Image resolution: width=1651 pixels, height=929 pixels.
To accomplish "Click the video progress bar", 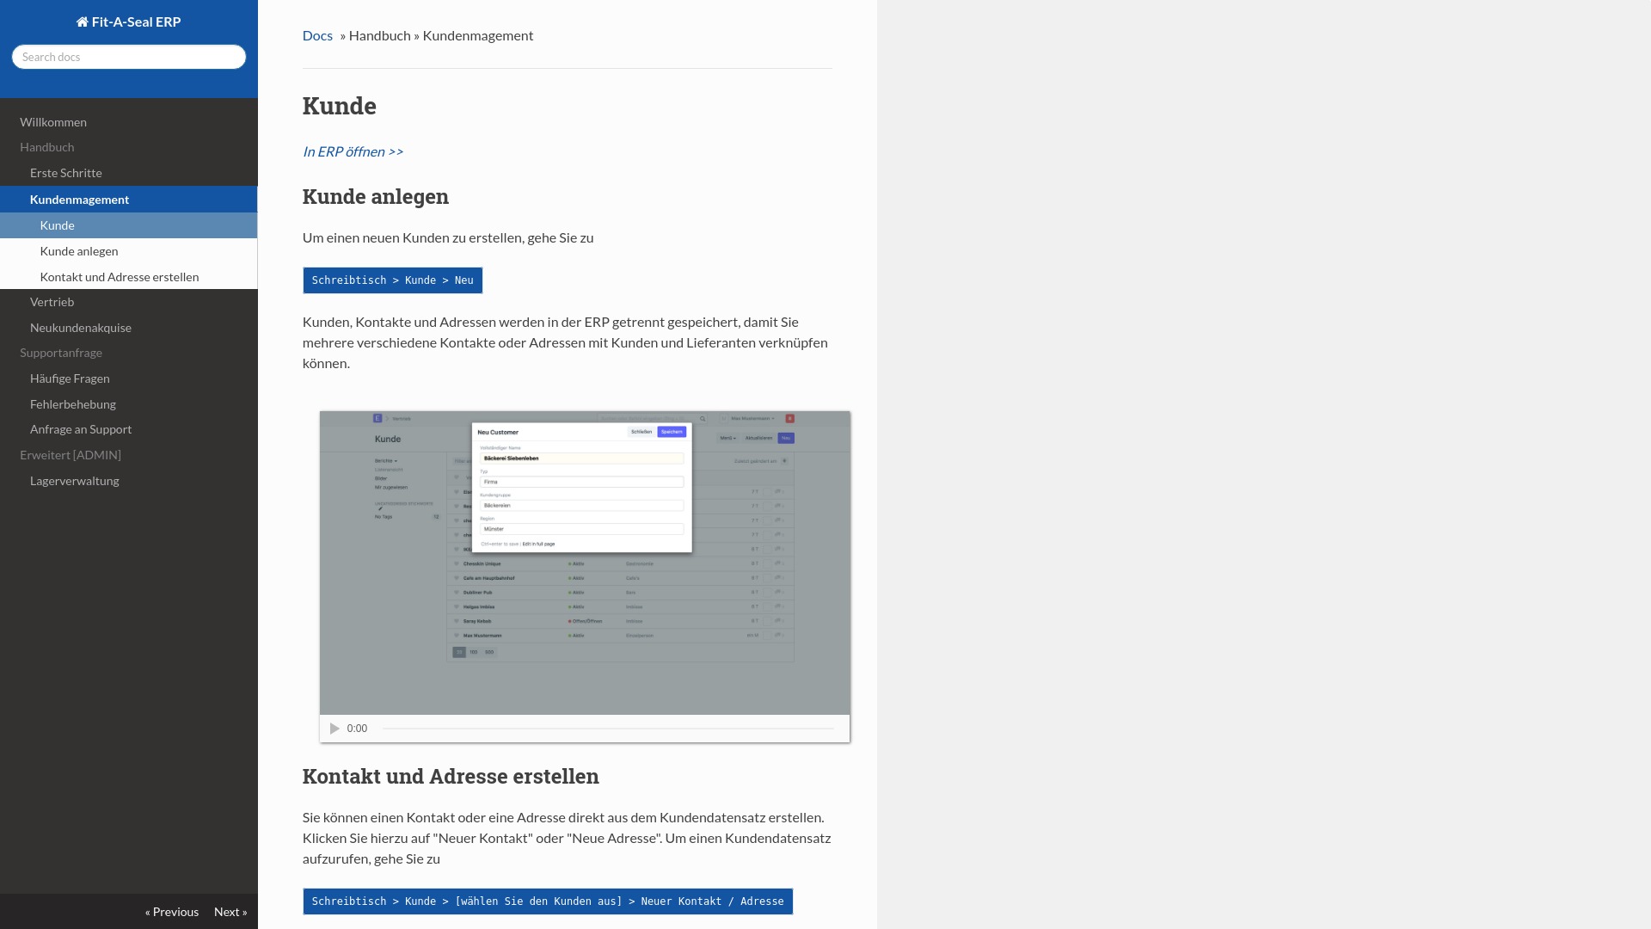I will [608, 729].
